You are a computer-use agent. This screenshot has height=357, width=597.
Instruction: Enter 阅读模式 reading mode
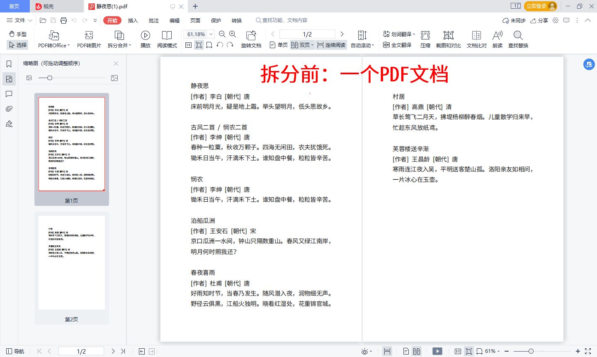pos(167,40)
